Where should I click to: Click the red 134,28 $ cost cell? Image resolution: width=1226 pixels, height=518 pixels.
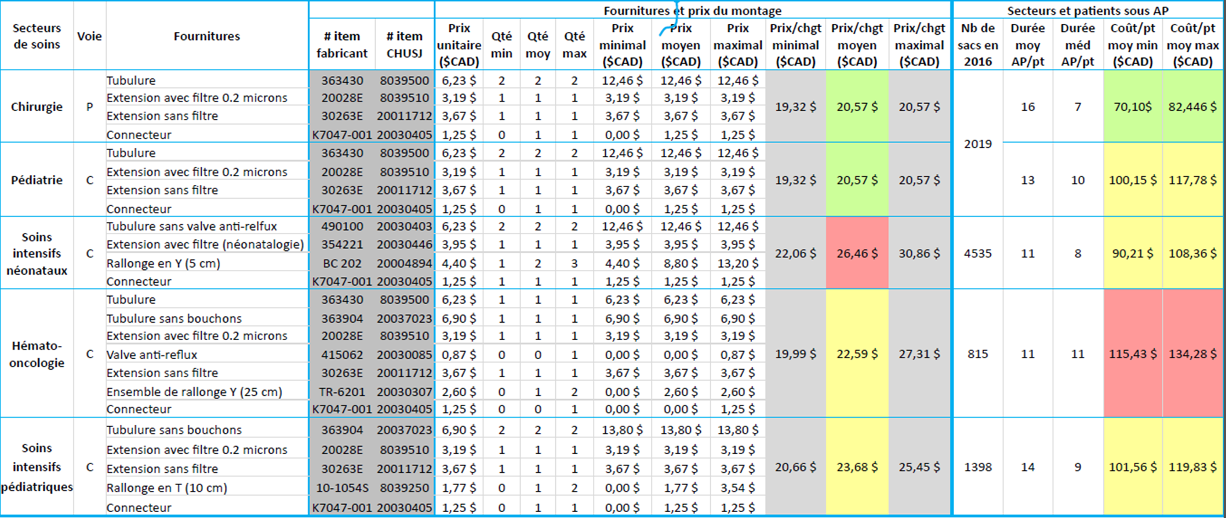pyautogui.click(x=1192, y=354)
